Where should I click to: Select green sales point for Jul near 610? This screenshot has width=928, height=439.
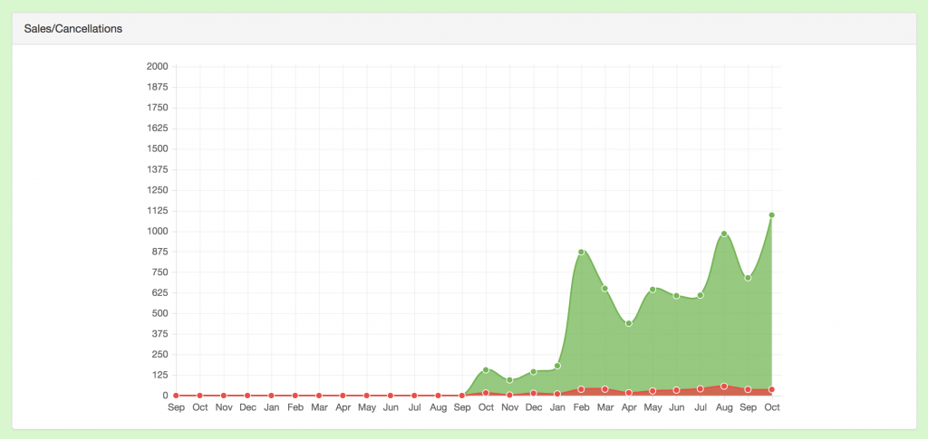701,295
